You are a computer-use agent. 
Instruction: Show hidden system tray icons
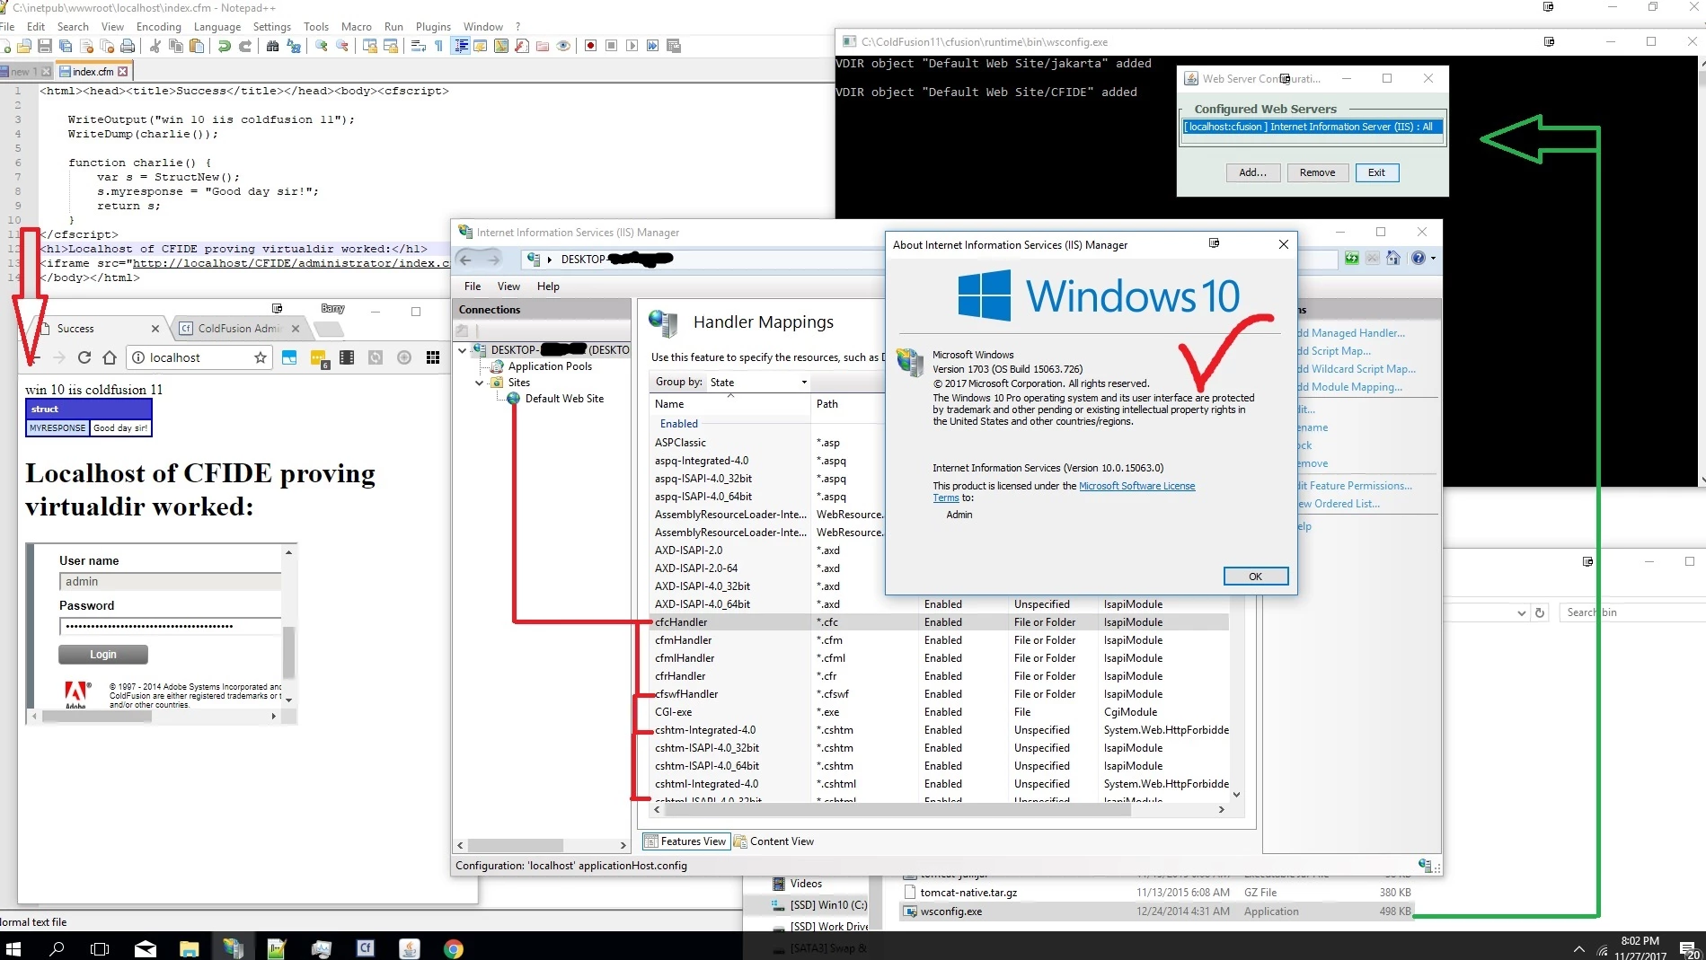click(1578, 948)
